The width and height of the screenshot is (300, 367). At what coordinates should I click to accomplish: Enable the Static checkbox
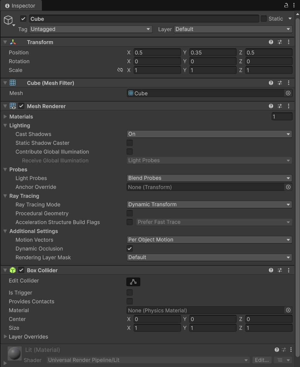[264, 19]
